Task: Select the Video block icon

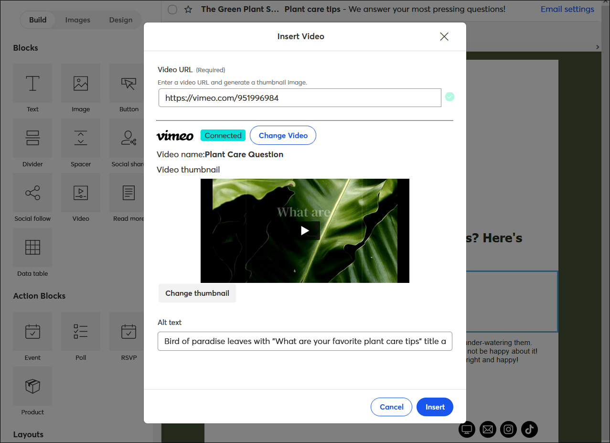Action: (x=80, y=193)
